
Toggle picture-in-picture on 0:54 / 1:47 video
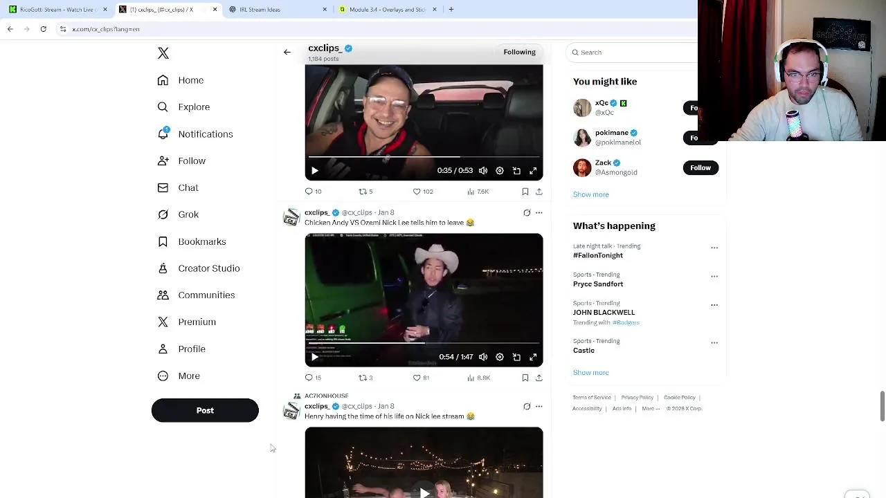(516, 357)
